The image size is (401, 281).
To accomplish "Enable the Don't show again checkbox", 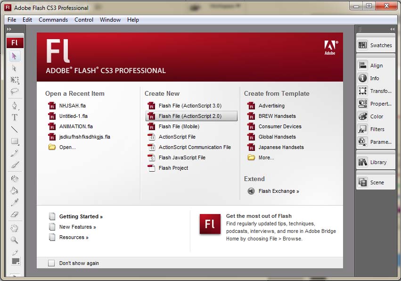I will pyautogui.click(x=51, y=263).
